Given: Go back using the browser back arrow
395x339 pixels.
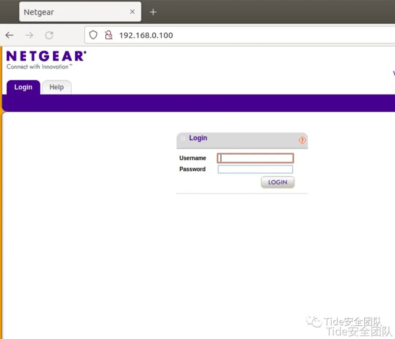Looking at the screenshot, I should click(10, 35).
